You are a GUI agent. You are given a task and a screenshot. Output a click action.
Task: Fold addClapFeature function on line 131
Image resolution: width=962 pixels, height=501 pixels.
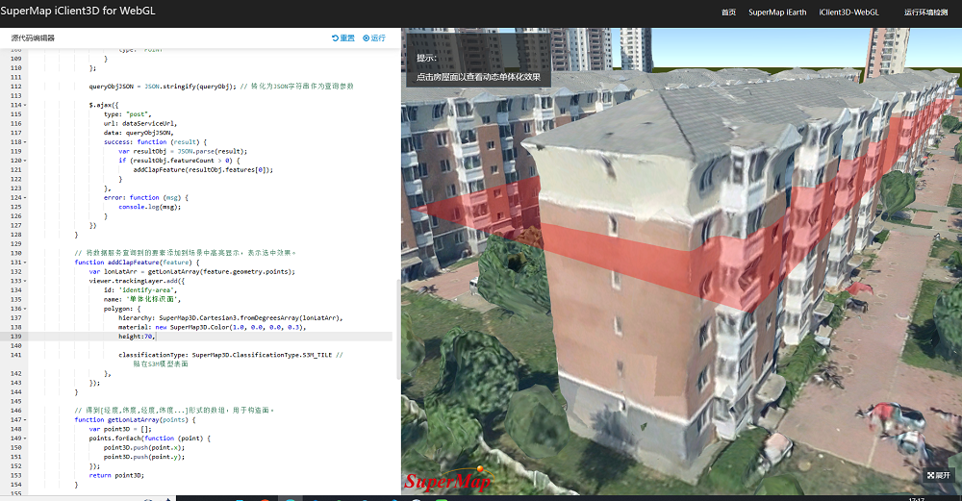(25, 263)
